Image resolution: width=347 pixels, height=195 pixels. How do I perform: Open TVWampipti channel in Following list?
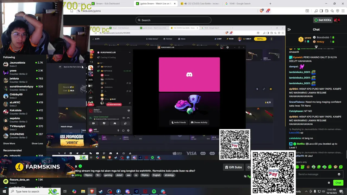click(23, 128)
